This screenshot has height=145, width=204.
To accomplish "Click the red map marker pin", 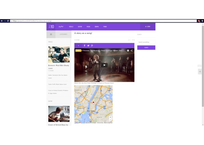I will pyautogui.click(x=93, y=102).
